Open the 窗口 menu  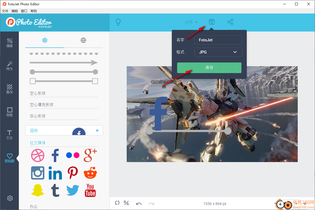pos(24,11)
